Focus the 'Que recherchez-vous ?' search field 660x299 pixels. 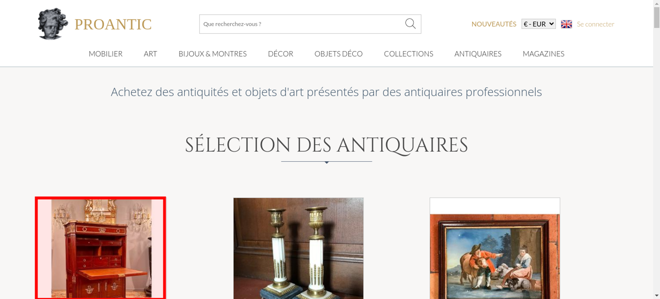(x=302, y=24)
